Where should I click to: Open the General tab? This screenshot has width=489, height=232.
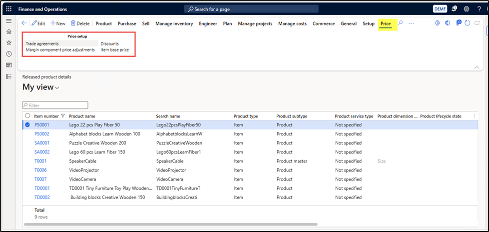[x=348, y=23]
